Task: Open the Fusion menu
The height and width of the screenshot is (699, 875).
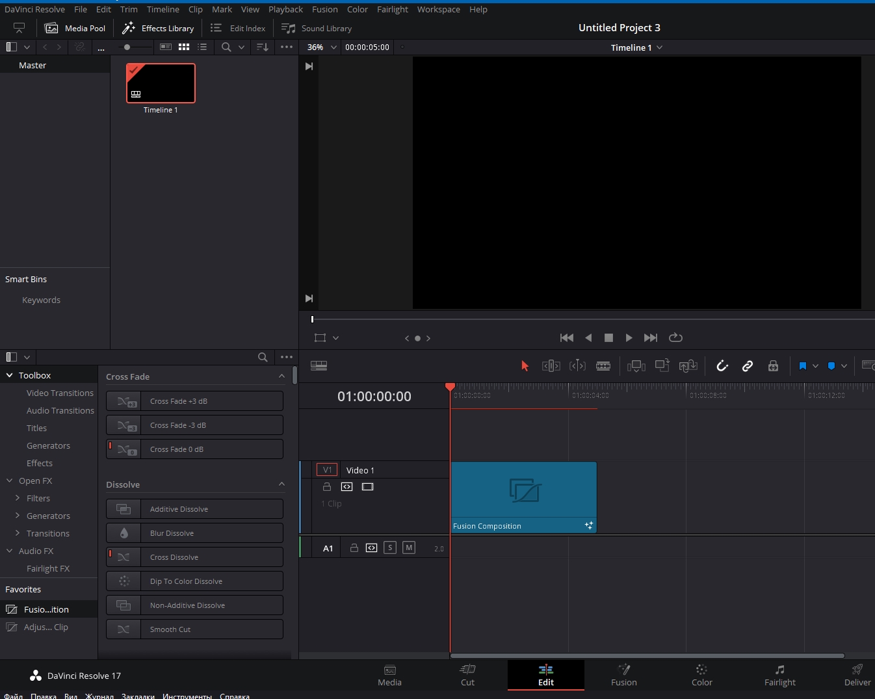Action: (x=325, y=9)
